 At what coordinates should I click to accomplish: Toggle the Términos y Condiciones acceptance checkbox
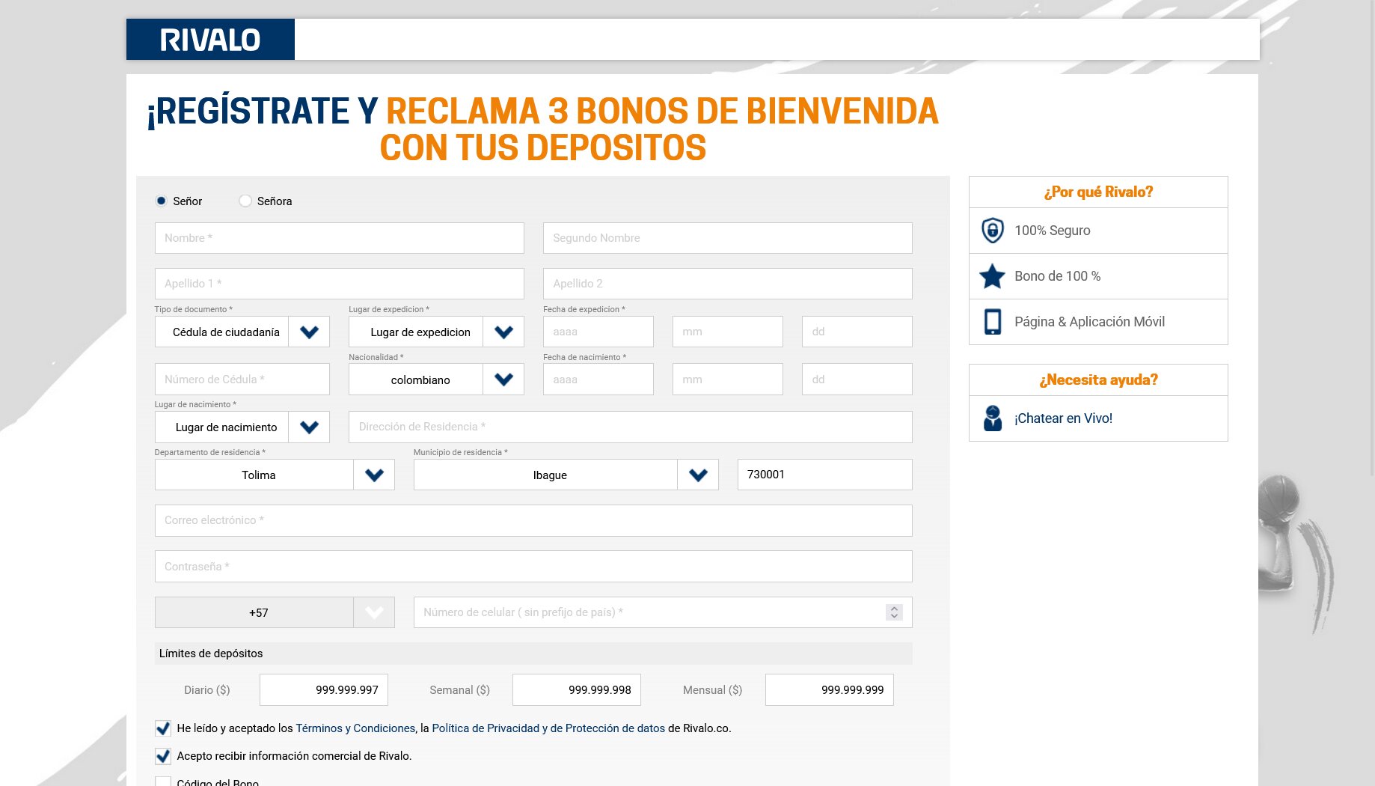click(162, 728)
